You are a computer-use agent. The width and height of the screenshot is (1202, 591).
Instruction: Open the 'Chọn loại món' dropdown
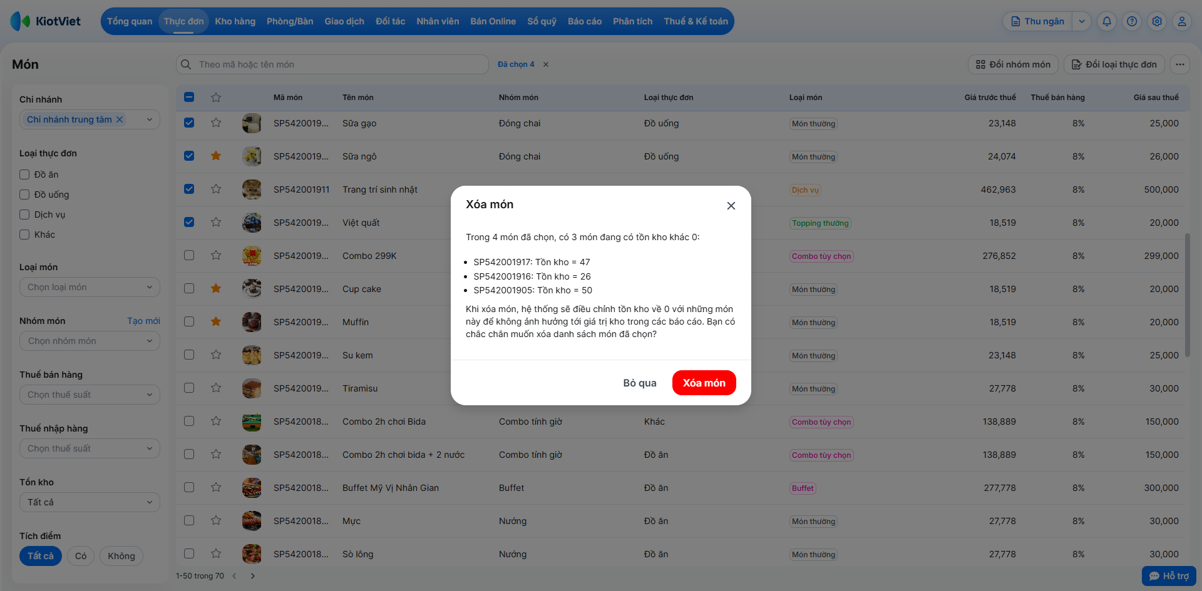90,287
